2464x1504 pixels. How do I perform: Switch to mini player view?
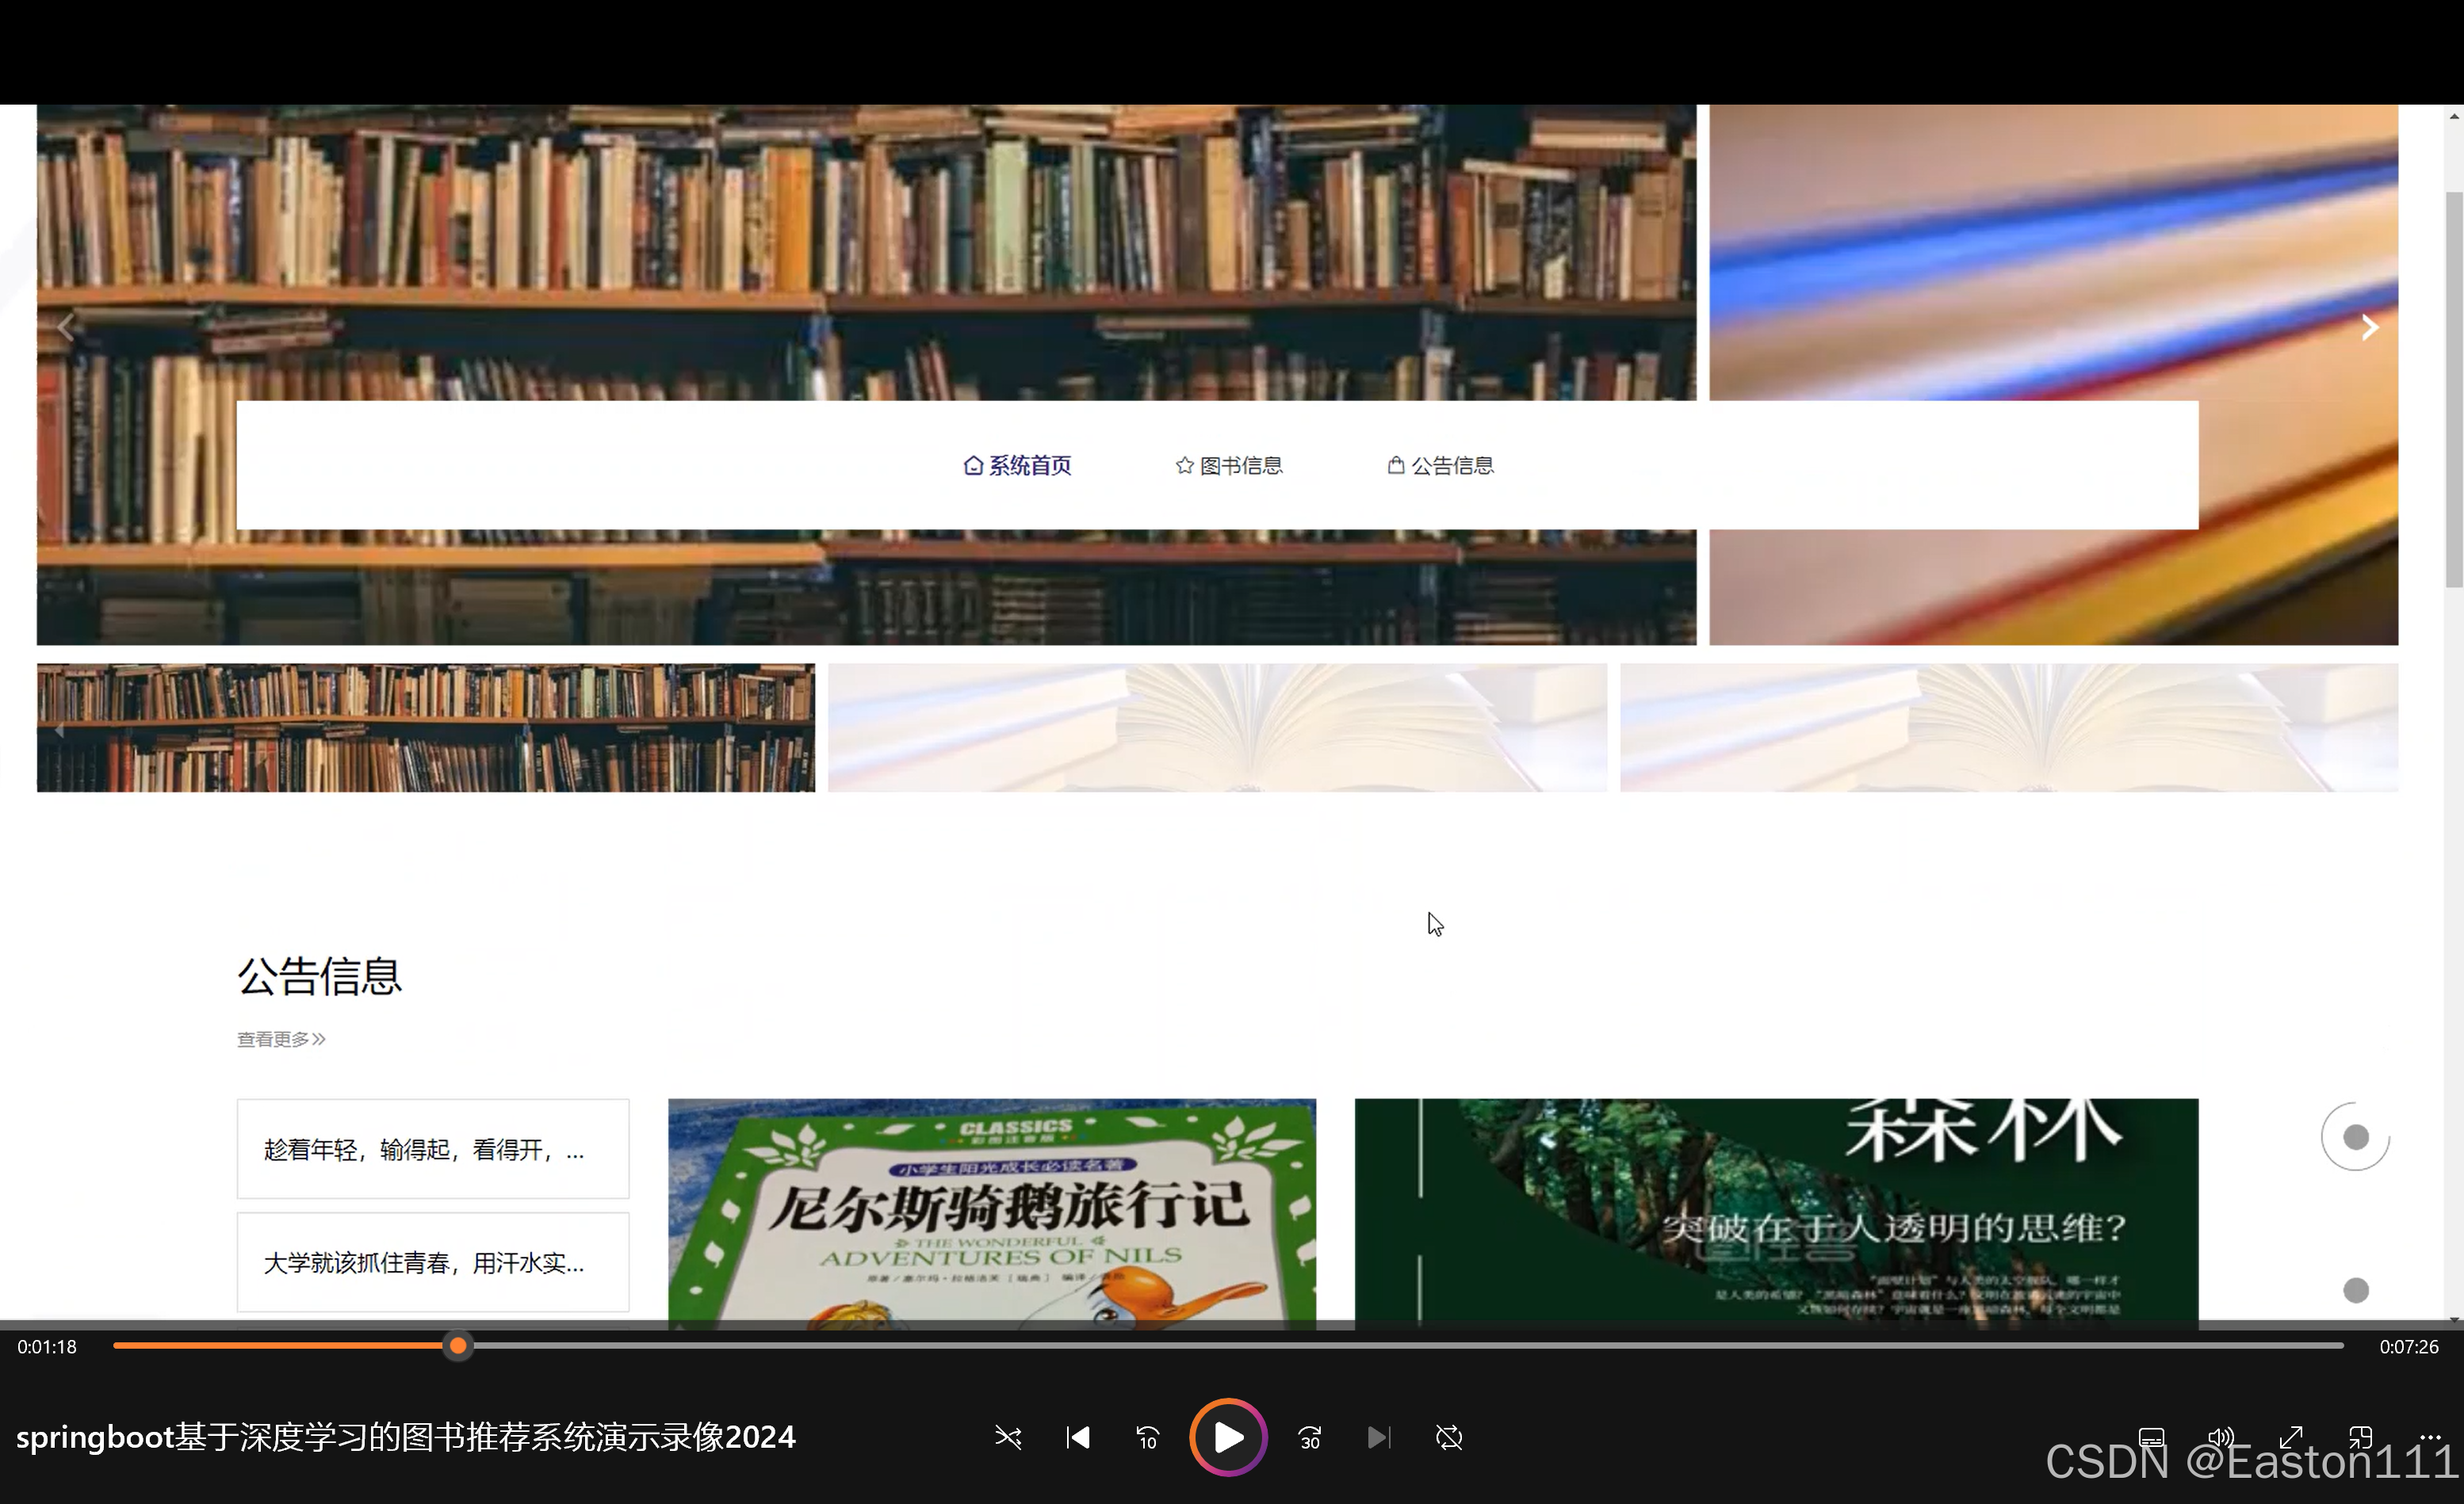pyautogui.click(x=2361, y=1438)
